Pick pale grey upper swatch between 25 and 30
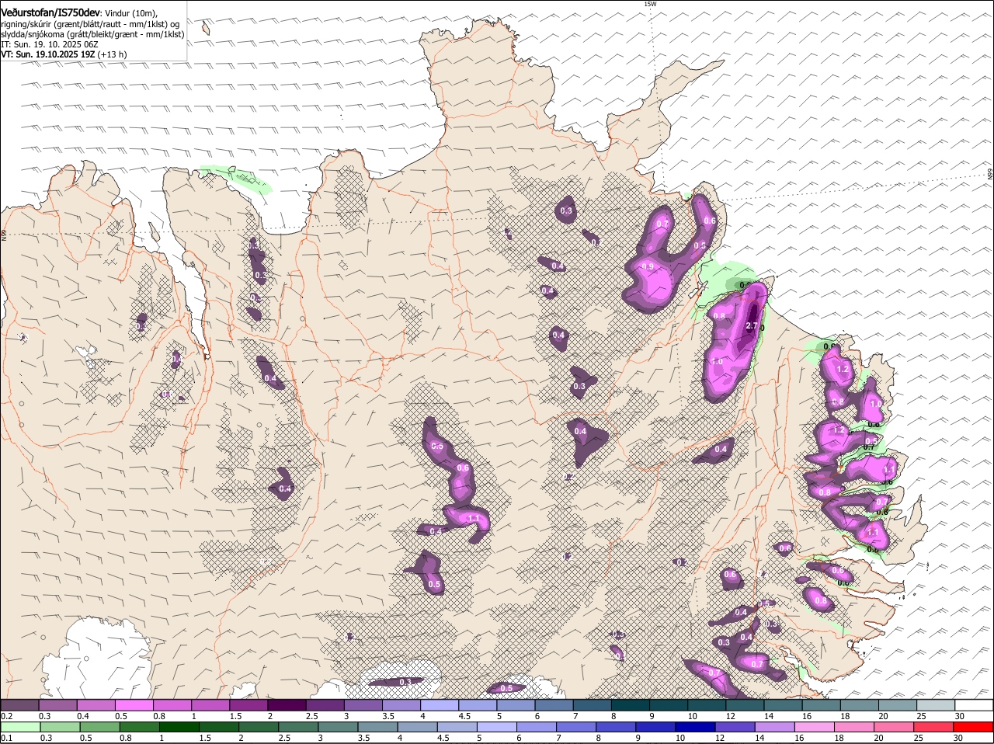The image size is (994, 744). click(936, 705)
